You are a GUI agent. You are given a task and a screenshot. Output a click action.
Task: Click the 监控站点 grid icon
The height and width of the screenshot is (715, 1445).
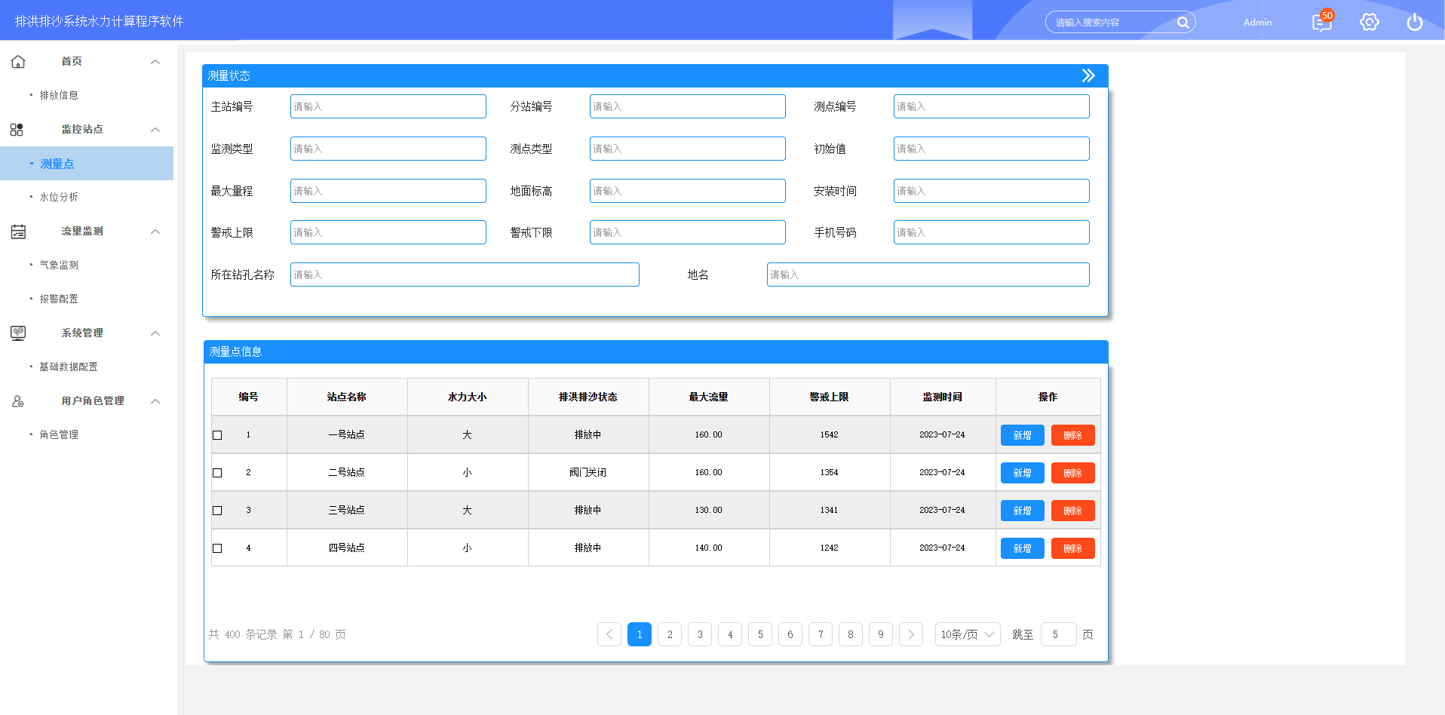click(17, 130)
